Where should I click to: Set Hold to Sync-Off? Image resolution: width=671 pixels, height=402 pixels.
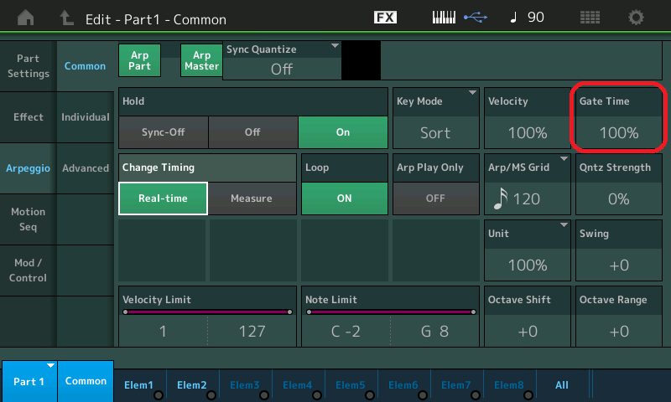(x=163, y=132)
